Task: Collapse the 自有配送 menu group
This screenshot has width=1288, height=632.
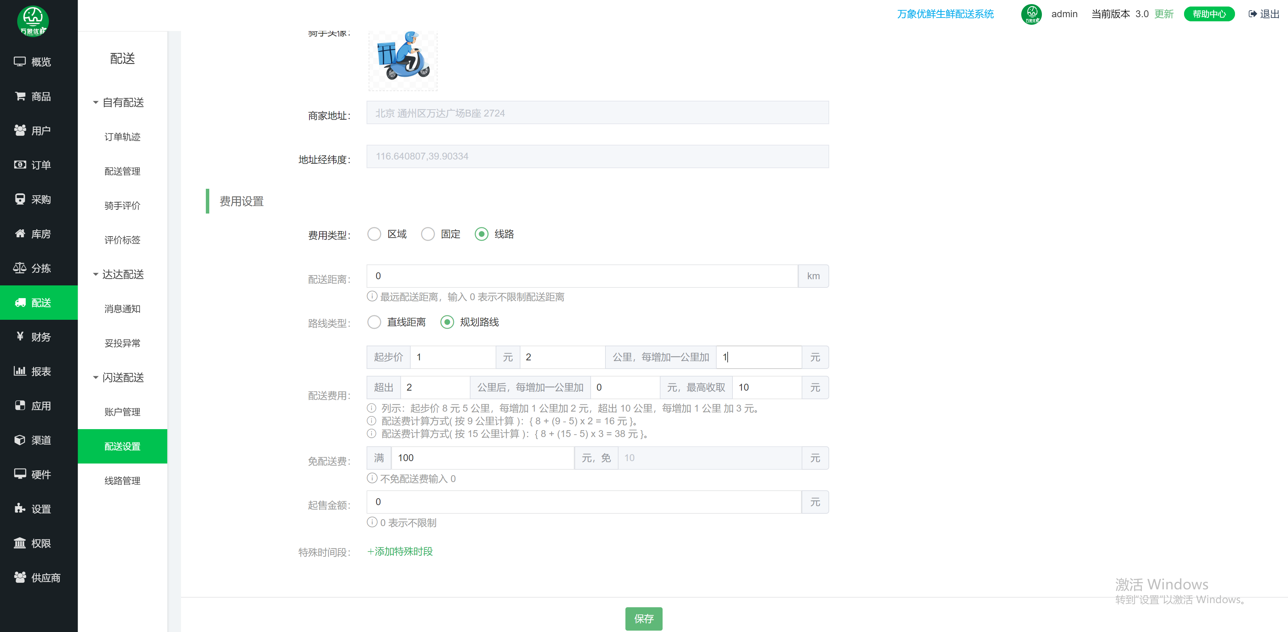Action: click(95, 102)
